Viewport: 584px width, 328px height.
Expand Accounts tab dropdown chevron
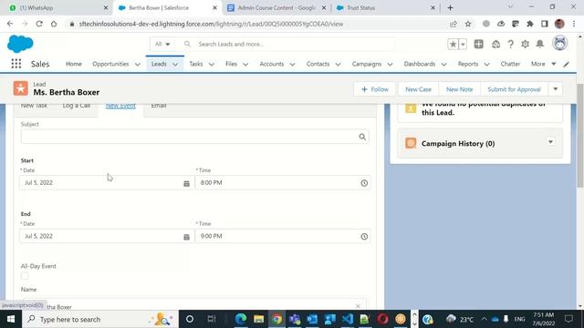click(x=292, y=64)
